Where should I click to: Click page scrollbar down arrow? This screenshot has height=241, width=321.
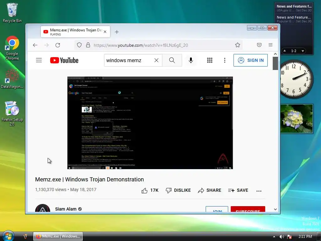click(x=275, y=209)
